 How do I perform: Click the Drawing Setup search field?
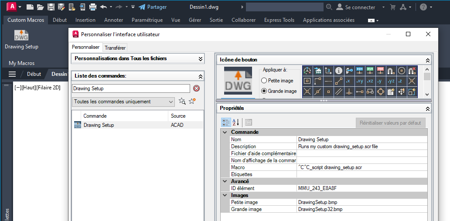coord(131,88)
